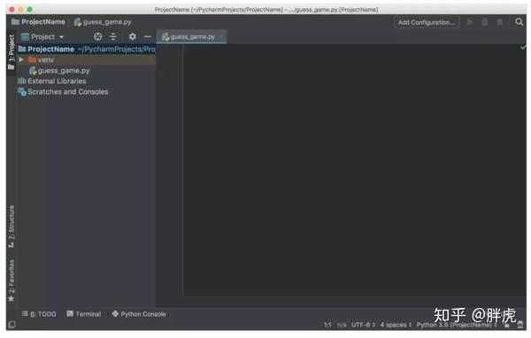Click the Collapse All icon in Project panel
The image size is (531, 338).
[x=113, y=36]
